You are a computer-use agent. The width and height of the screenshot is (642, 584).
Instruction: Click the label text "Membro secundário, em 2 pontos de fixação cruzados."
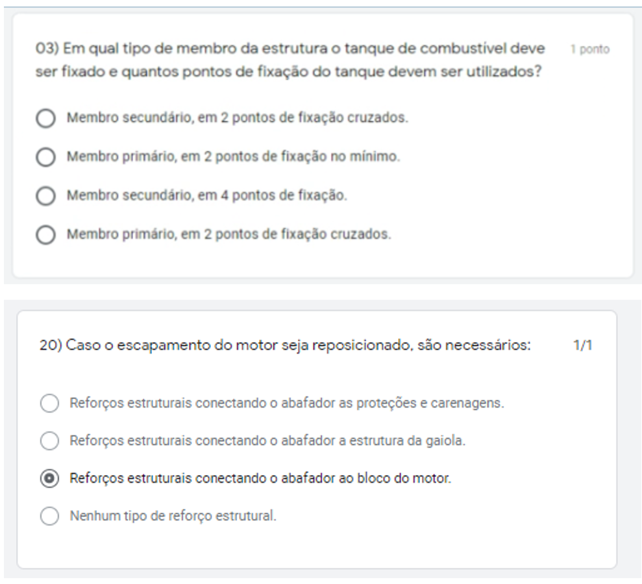[238, 119]
